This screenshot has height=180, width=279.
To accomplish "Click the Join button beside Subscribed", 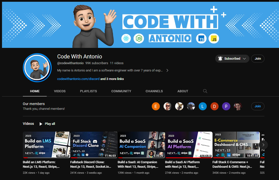I will coord(258,59).
